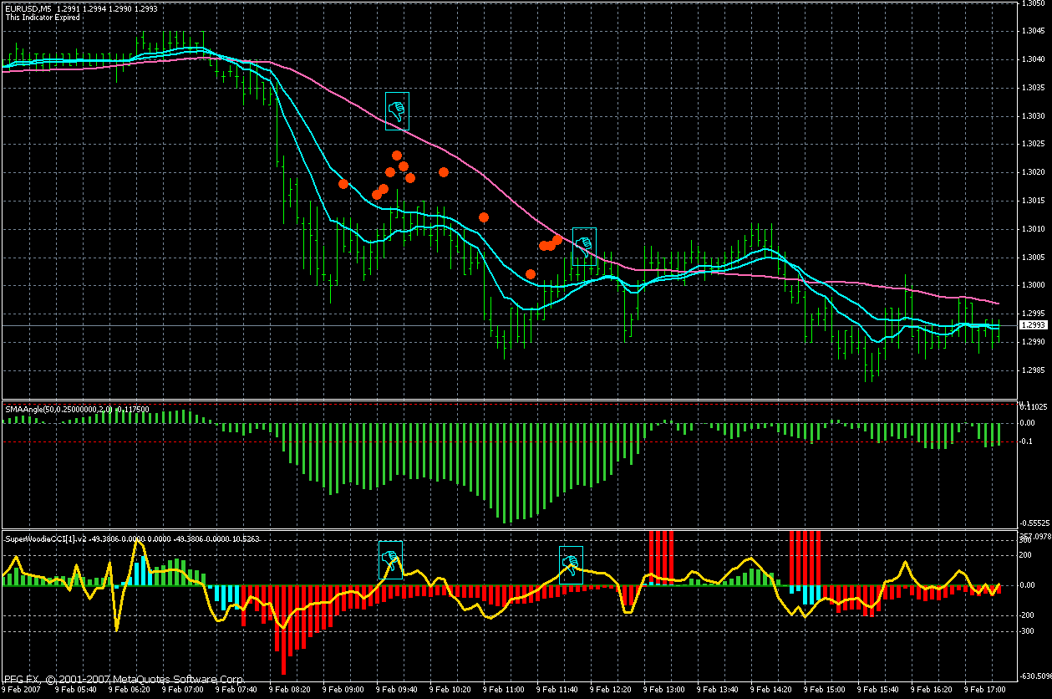The image size is (1052, 699).
Task: Click the SMAAngle indicator label
Action: (x=75, y=409)
